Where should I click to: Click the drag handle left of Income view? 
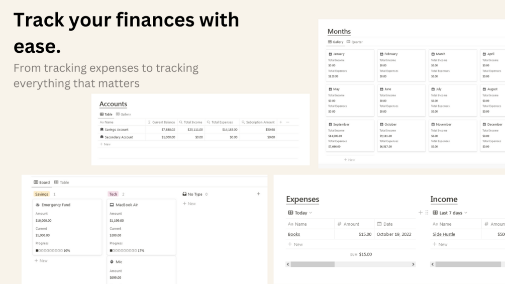pyautogui.click(x=427, y=213)
